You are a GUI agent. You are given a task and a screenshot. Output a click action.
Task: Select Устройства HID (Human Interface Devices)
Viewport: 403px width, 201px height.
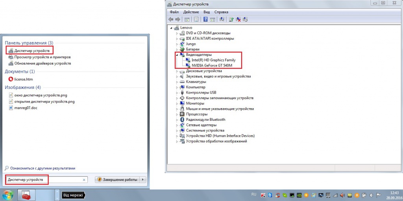(x=220, y=136)
